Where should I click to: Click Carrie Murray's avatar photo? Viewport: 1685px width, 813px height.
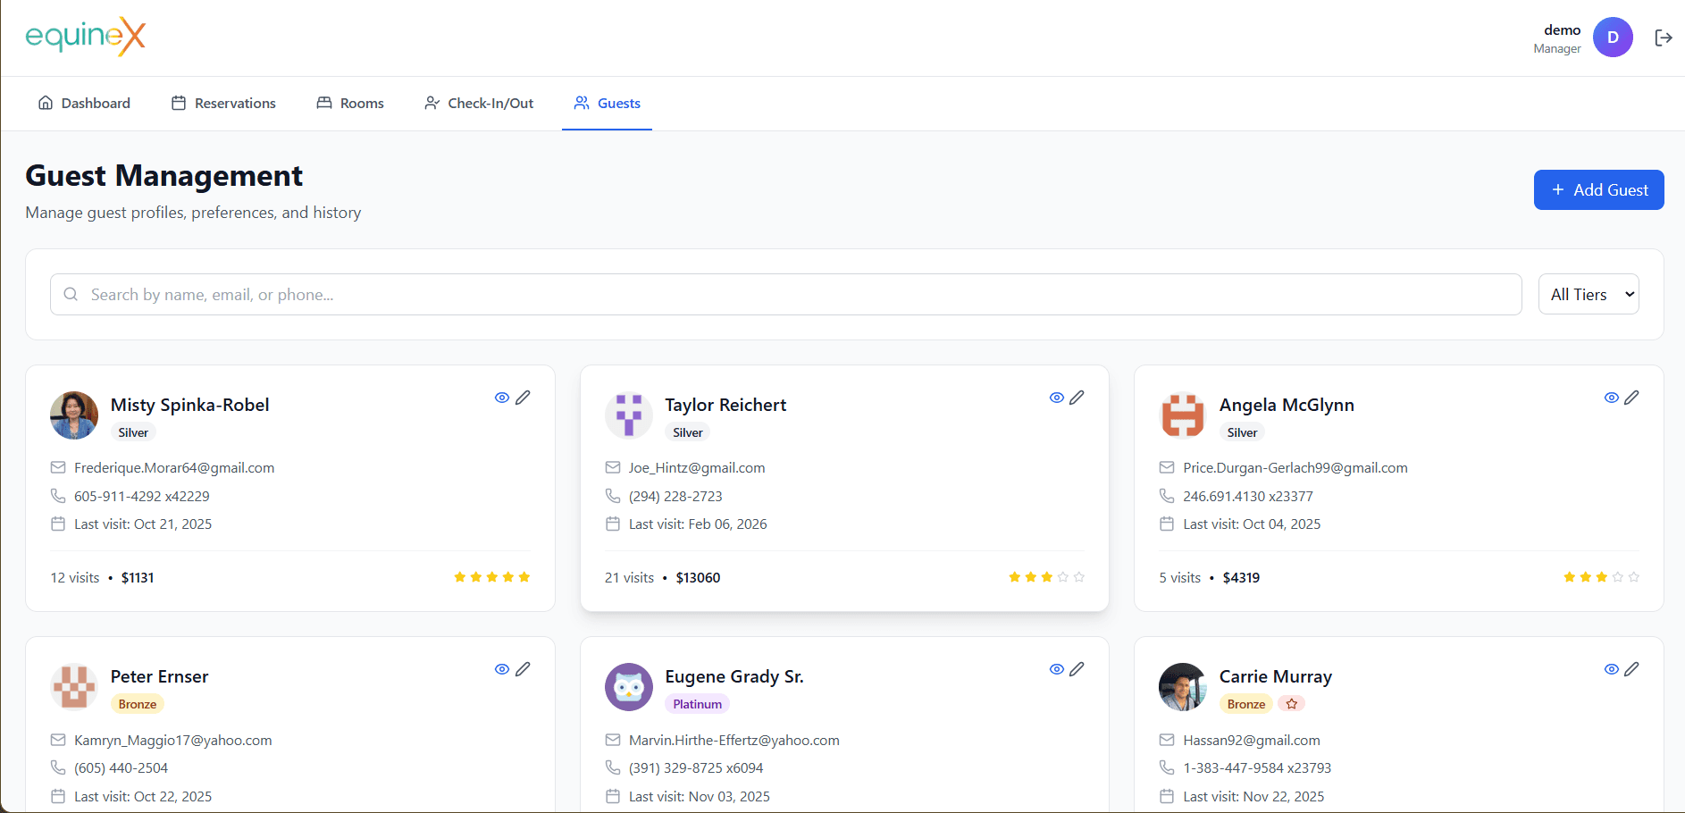(x=1183, y=687)
